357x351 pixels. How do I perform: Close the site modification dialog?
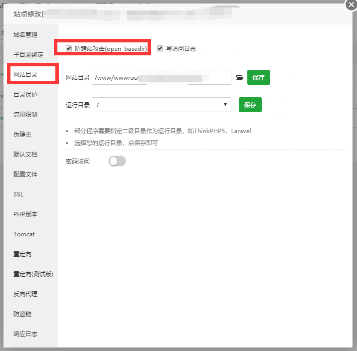(x=351, y=4)
